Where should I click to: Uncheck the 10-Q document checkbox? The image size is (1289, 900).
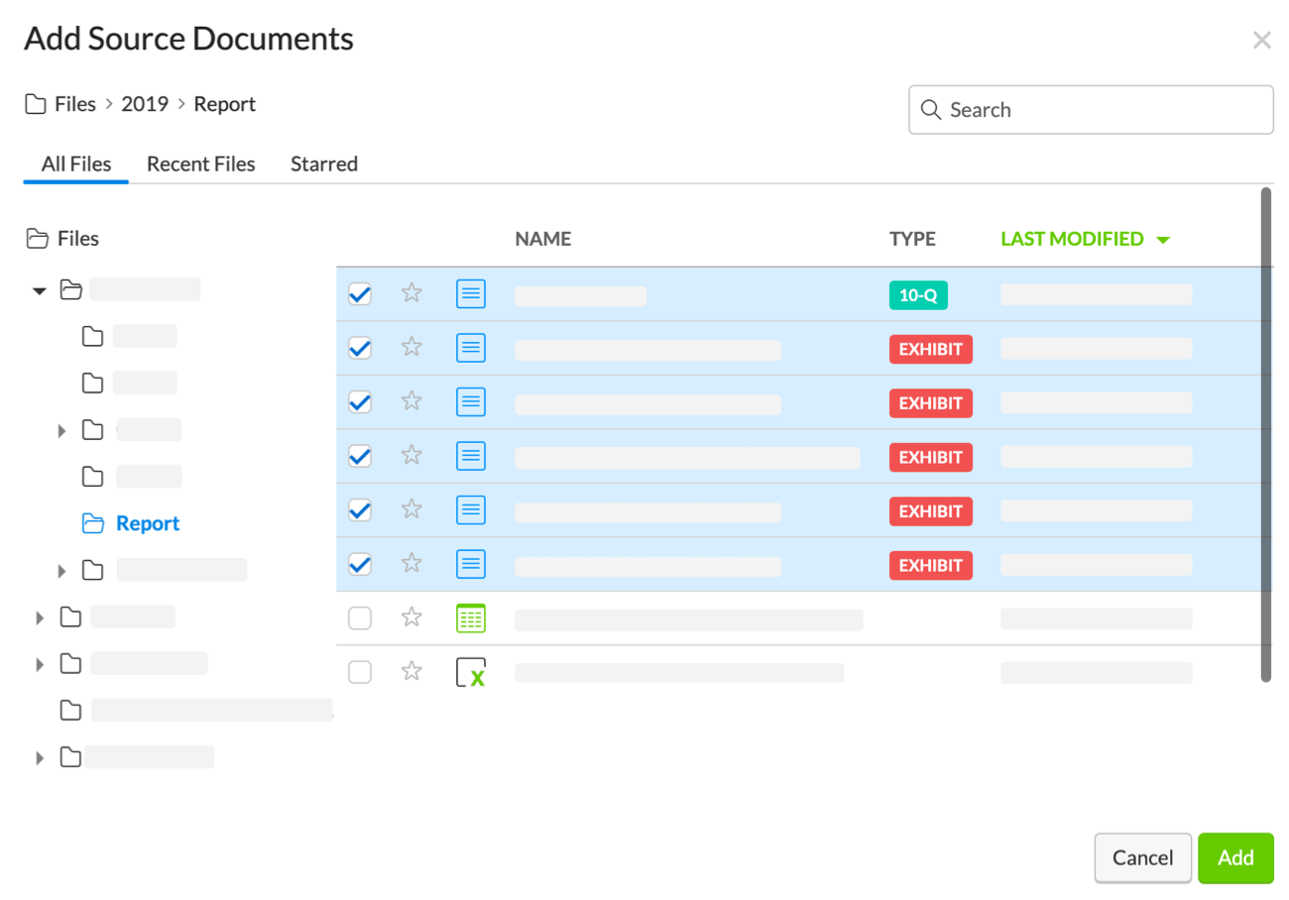click(360, 293)
